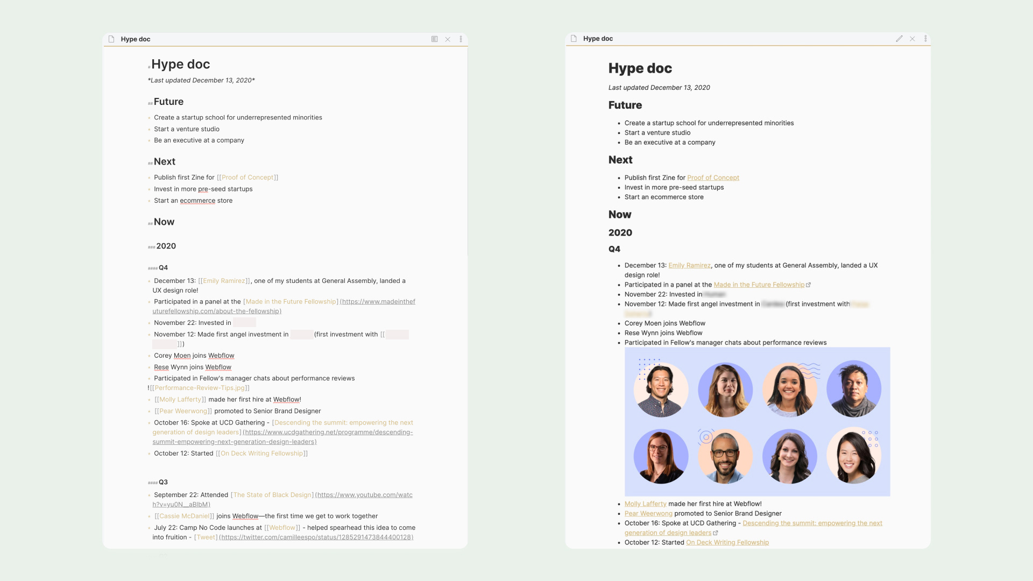Click the external-link icon after Made in the Future Fellowship
The image size is (1033, 581).
808,285
